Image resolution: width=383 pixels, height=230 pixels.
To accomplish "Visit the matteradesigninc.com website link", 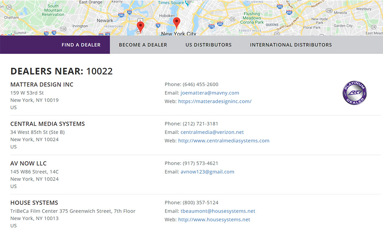I will [215, 101].
